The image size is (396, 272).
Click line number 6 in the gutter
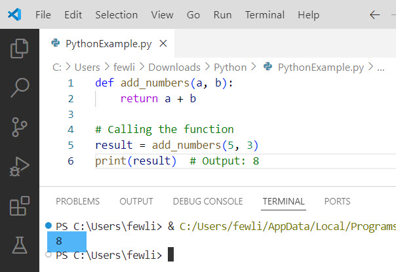tap(71, 161)
